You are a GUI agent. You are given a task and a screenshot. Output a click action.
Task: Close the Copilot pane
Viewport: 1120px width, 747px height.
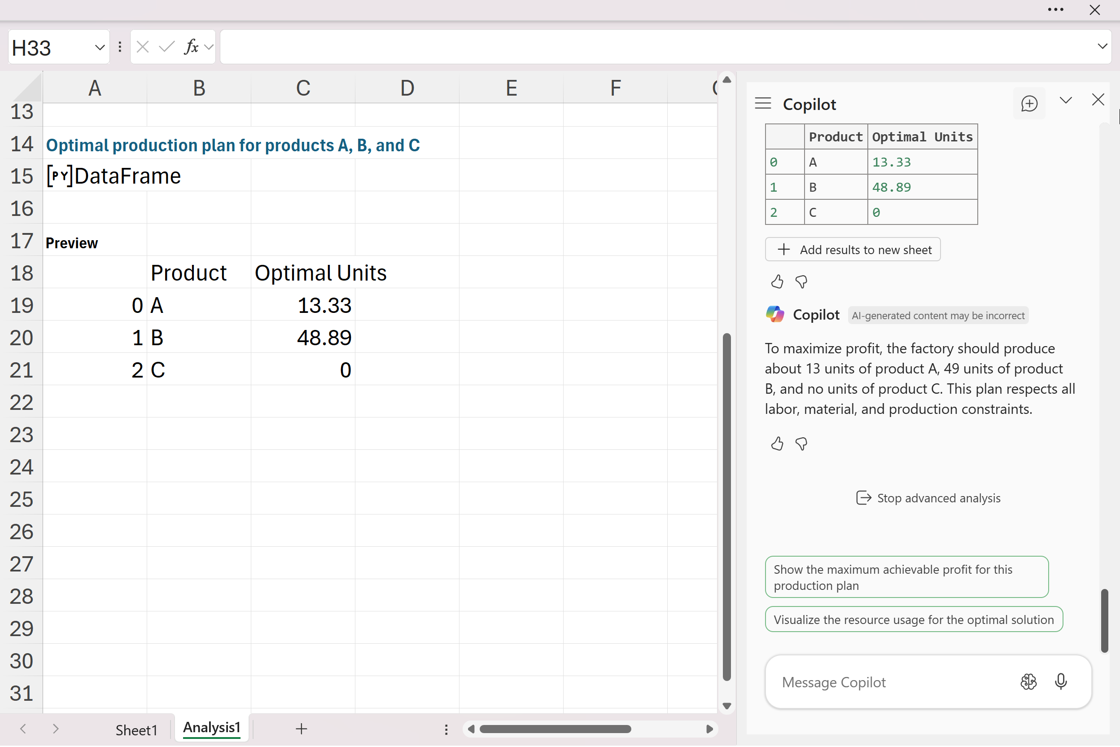(x=1098, y=100)
